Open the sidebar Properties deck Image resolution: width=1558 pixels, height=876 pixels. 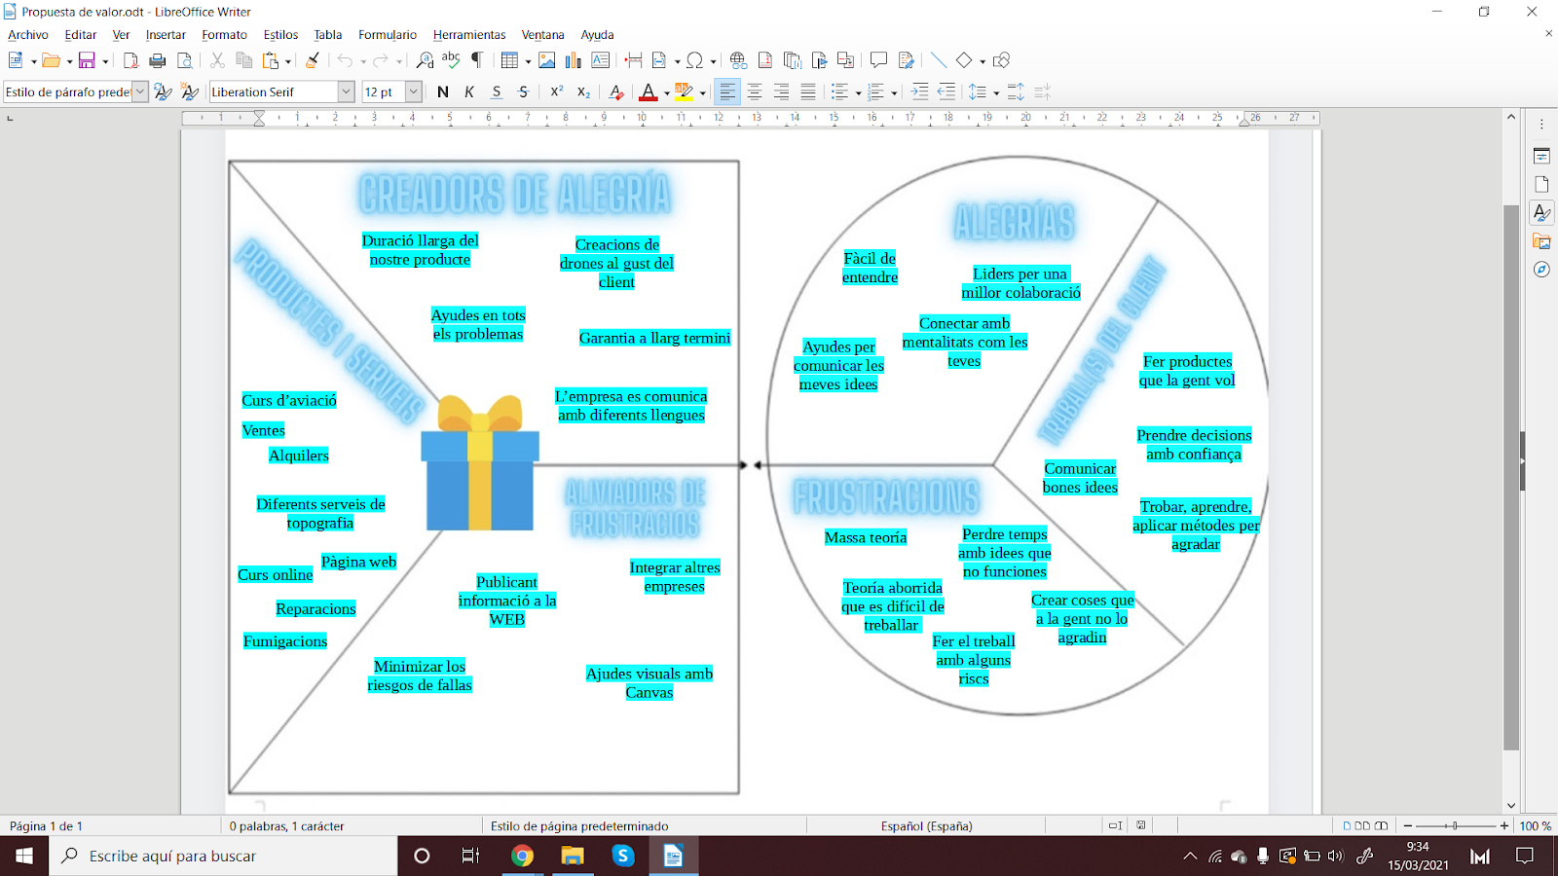(x=1541, y=156)
